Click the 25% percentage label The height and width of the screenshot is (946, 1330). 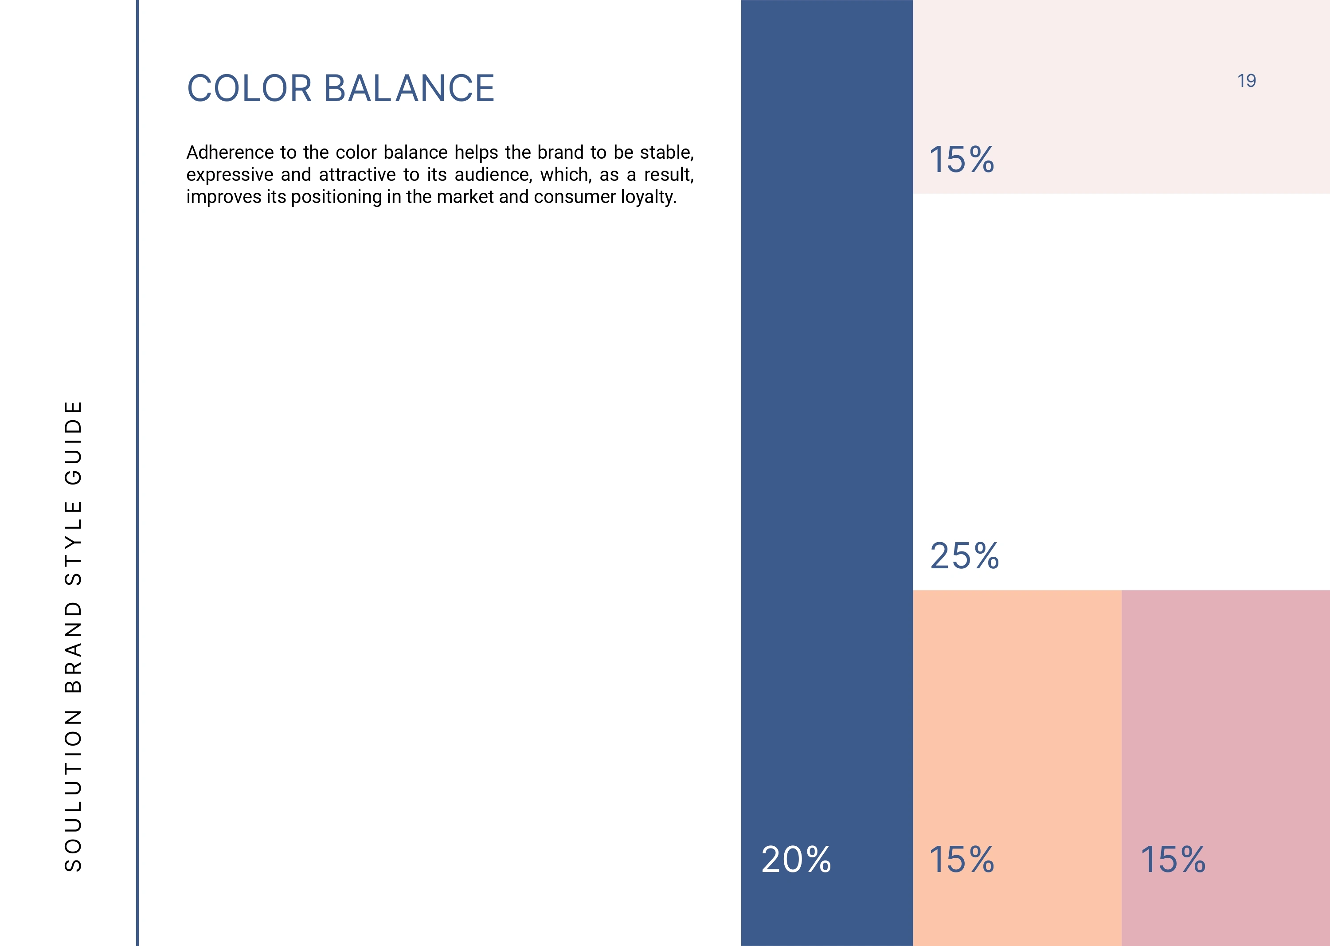pos(964,556)
